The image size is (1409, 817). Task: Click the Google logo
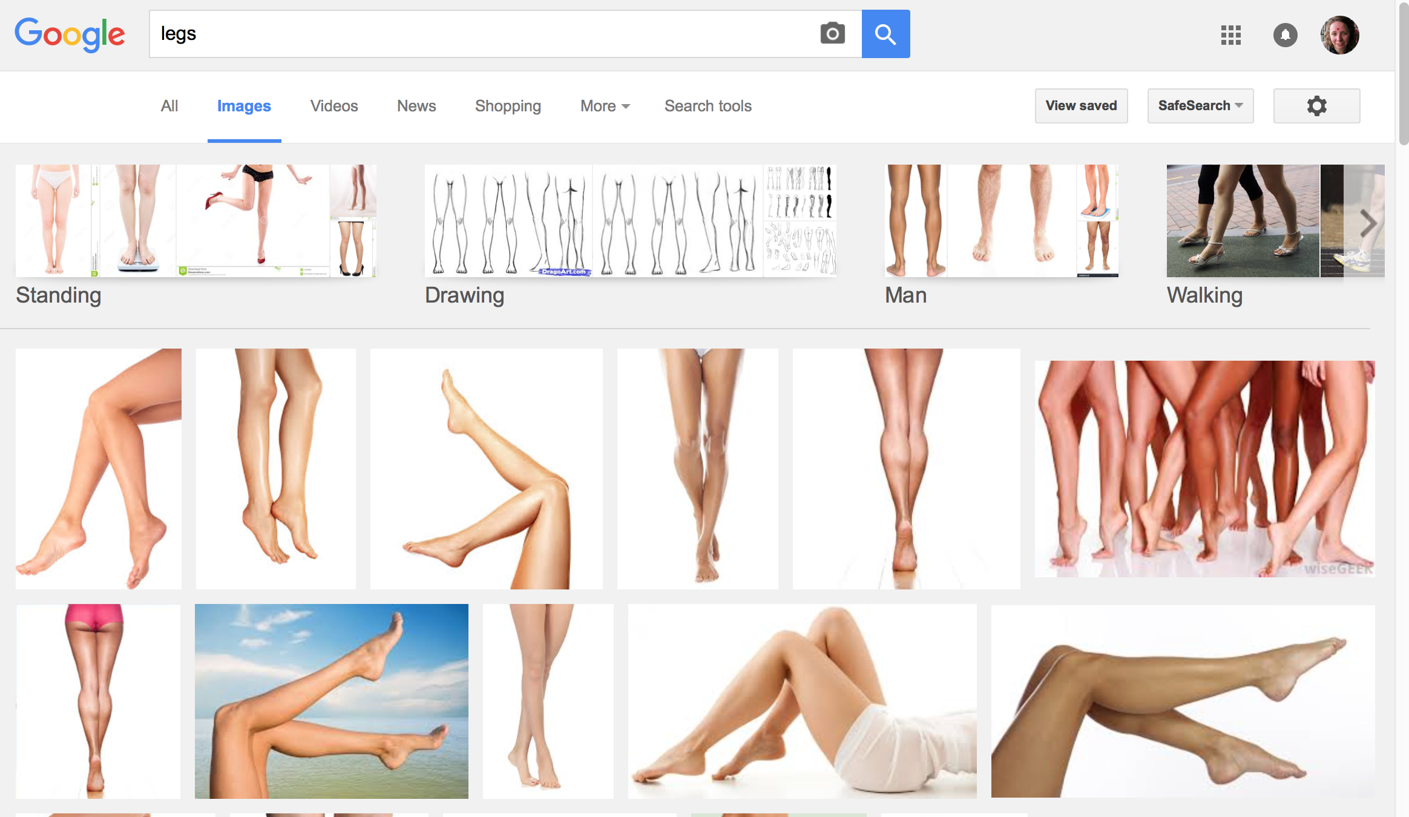point(70,34)
